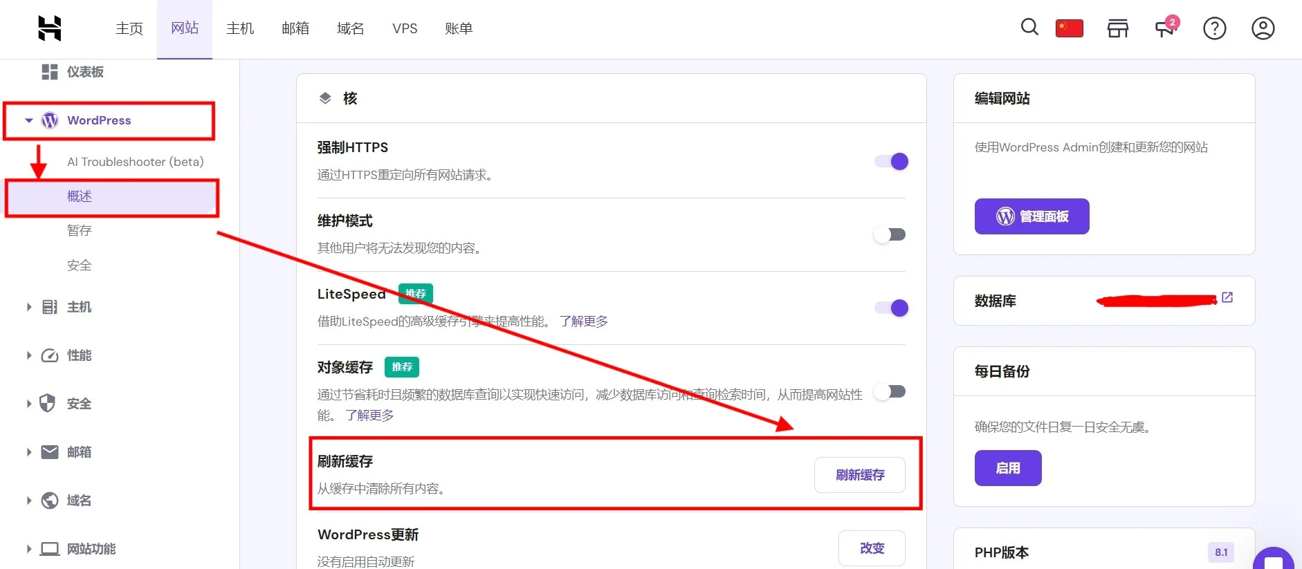
Task: Open 暂存 under WordPress
Action: point(80,231)
